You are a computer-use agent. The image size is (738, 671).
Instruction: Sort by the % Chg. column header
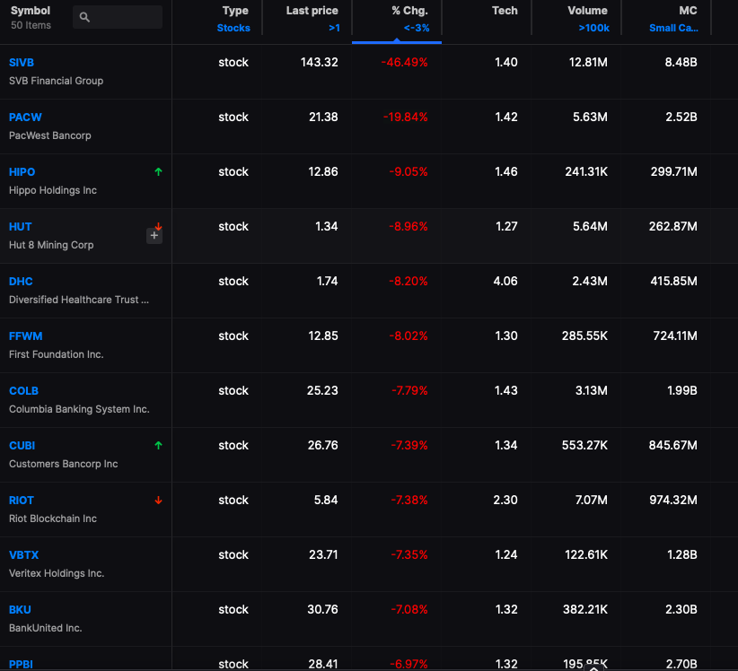tap(409, 11)
